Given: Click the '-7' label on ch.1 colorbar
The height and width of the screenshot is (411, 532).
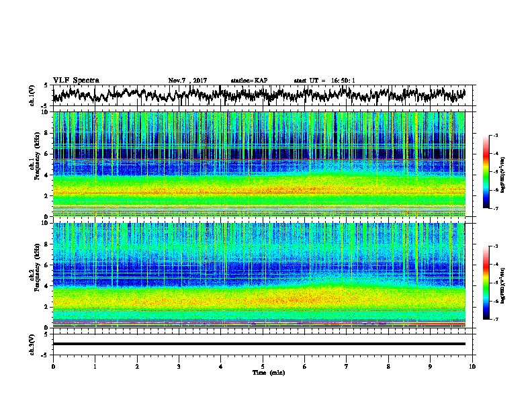Looking at the screenshot, I should coord(496,208).
